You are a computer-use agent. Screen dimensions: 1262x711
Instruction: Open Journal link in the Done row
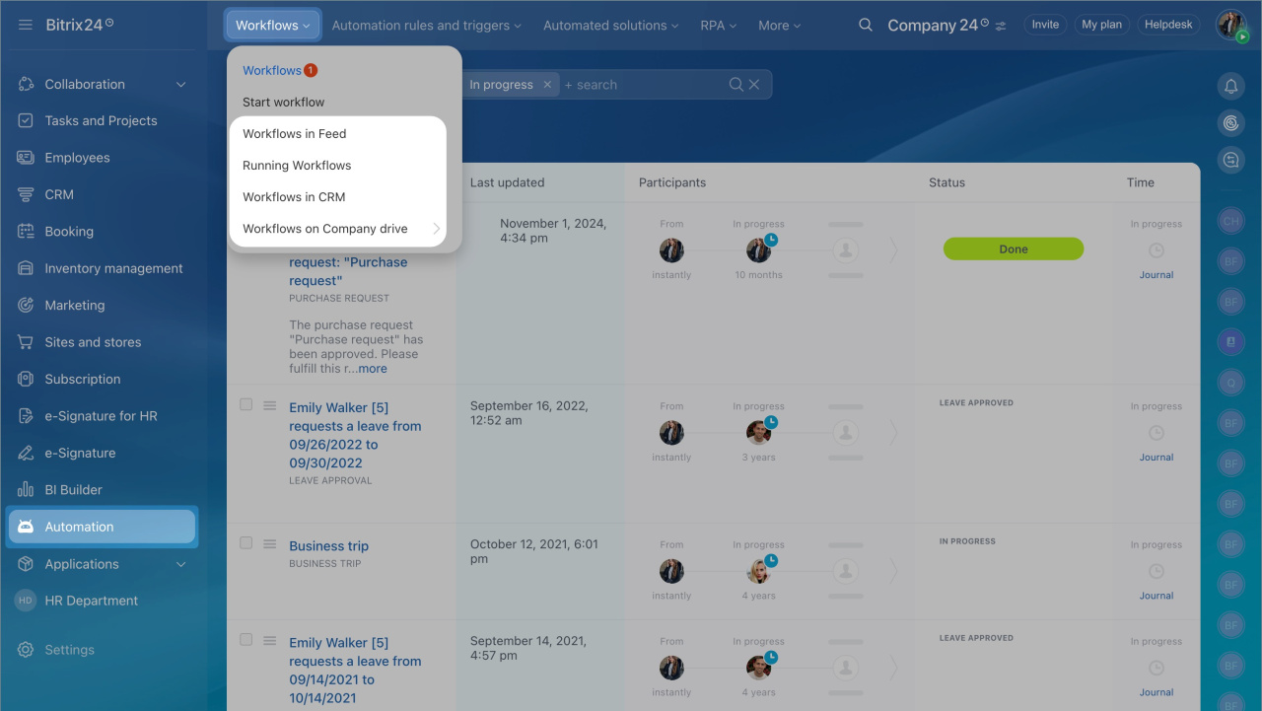1157,275
